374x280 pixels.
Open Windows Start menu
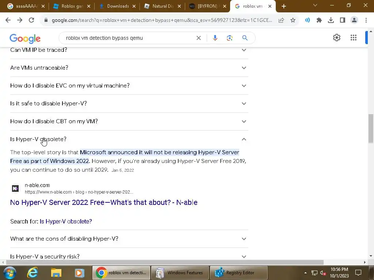coord(9,273)
